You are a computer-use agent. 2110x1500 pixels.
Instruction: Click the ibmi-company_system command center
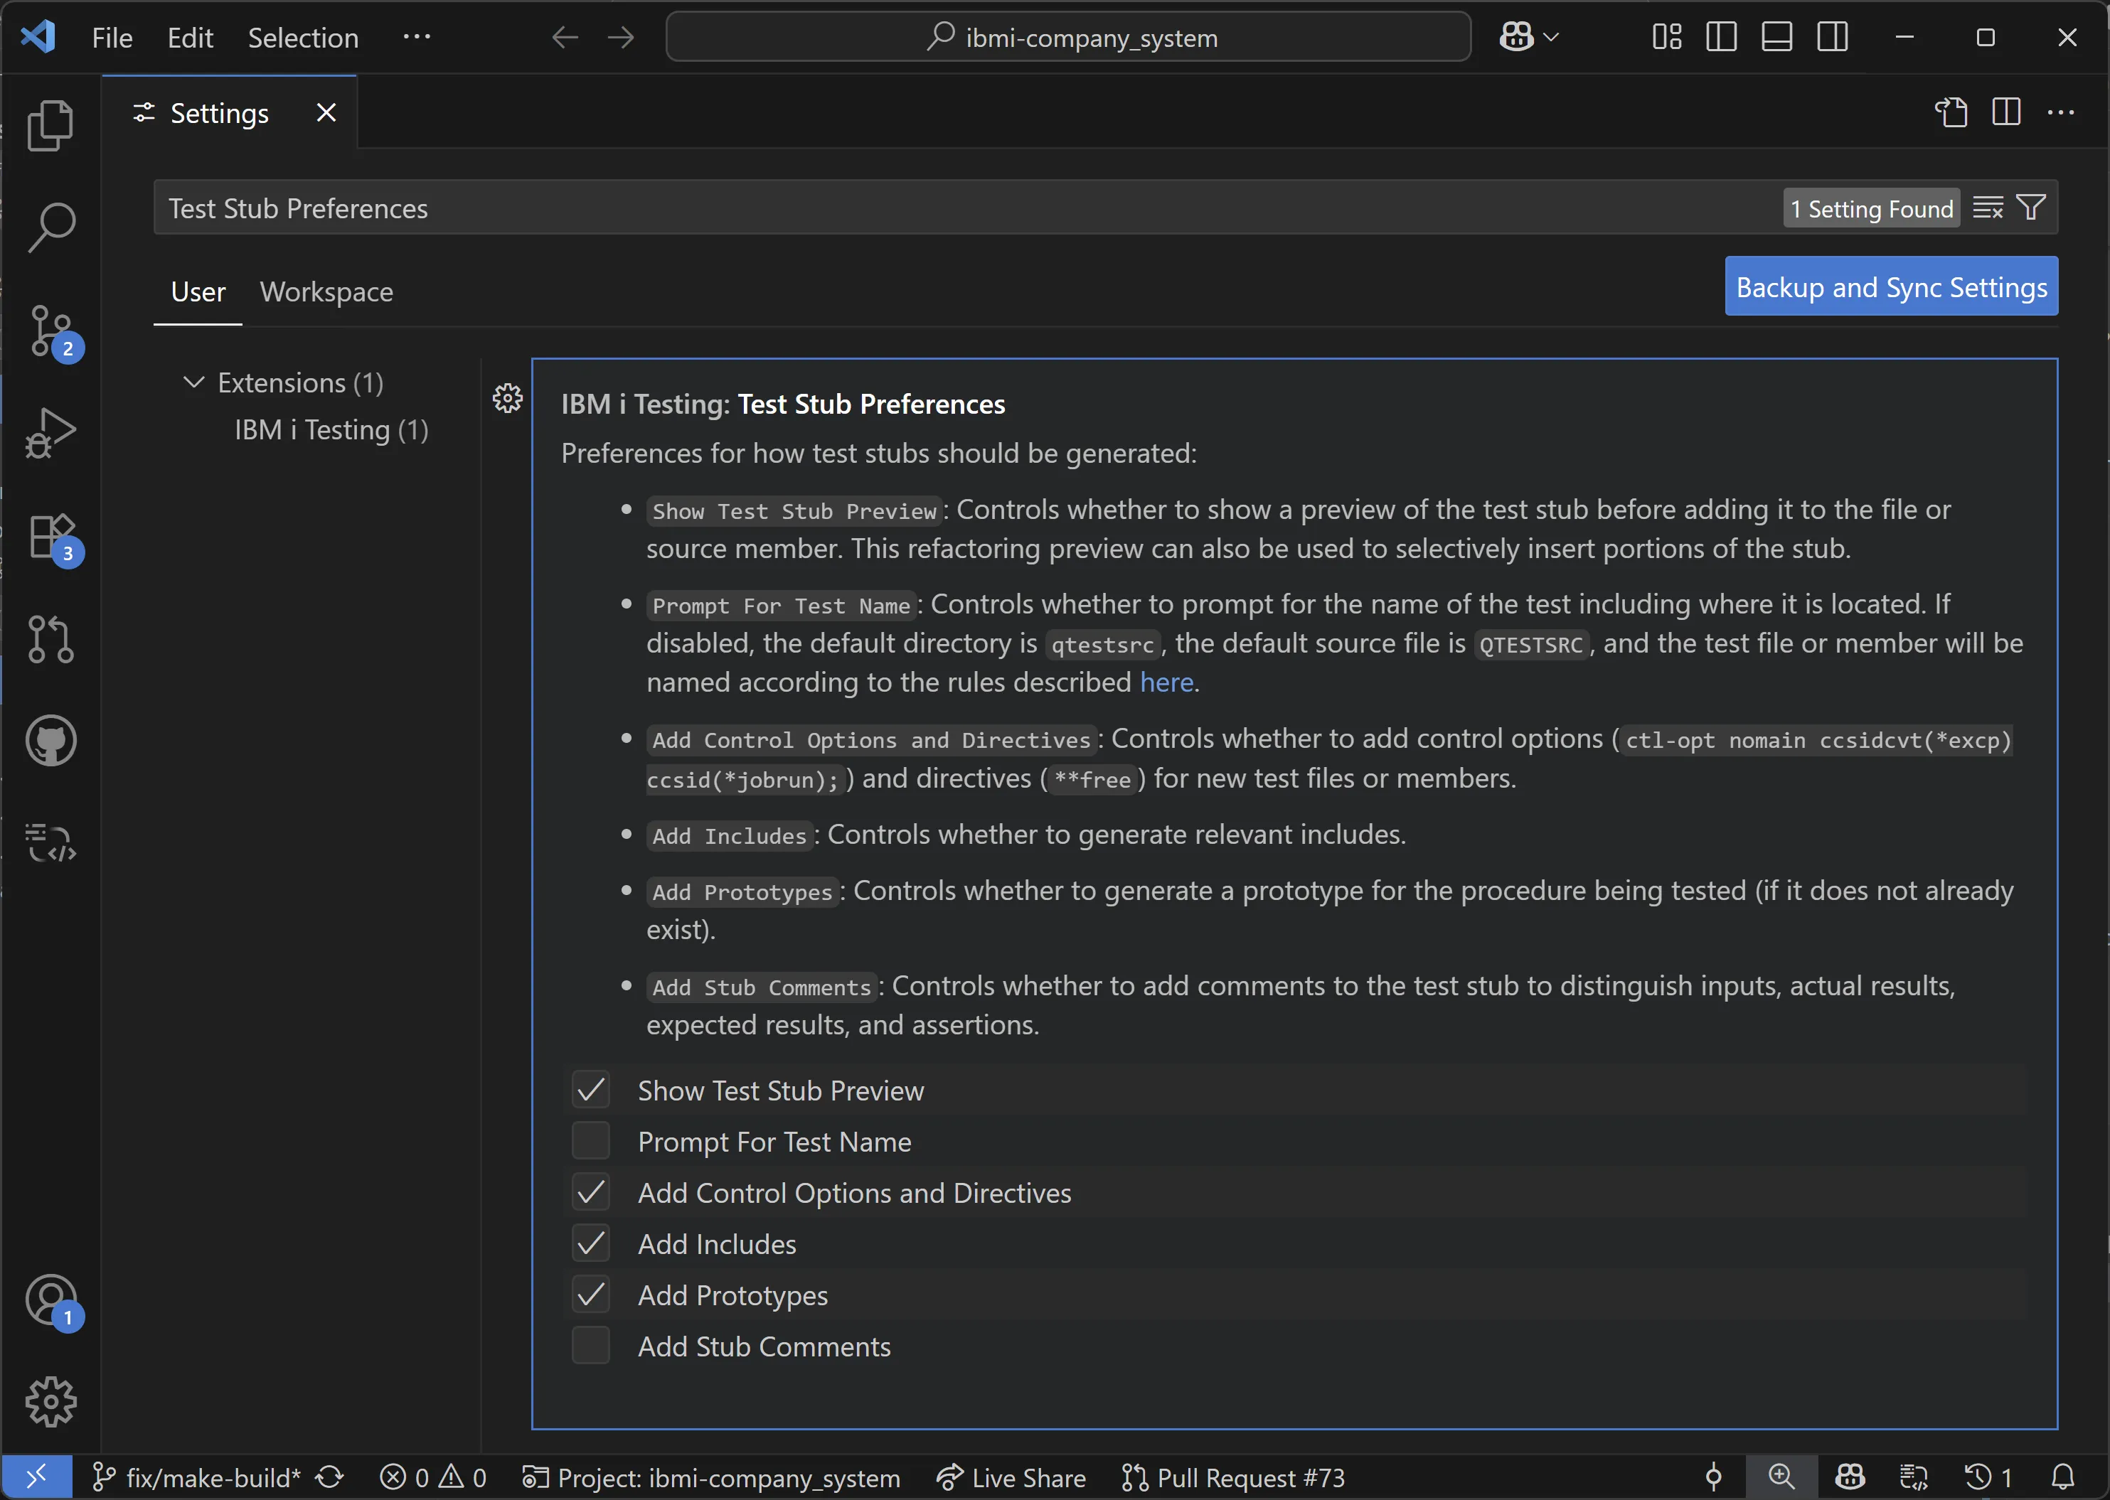click(x=1068, y=37)
